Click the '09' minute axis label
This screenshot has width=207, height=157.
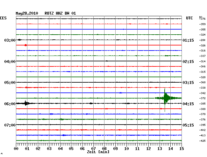point(115,149)
